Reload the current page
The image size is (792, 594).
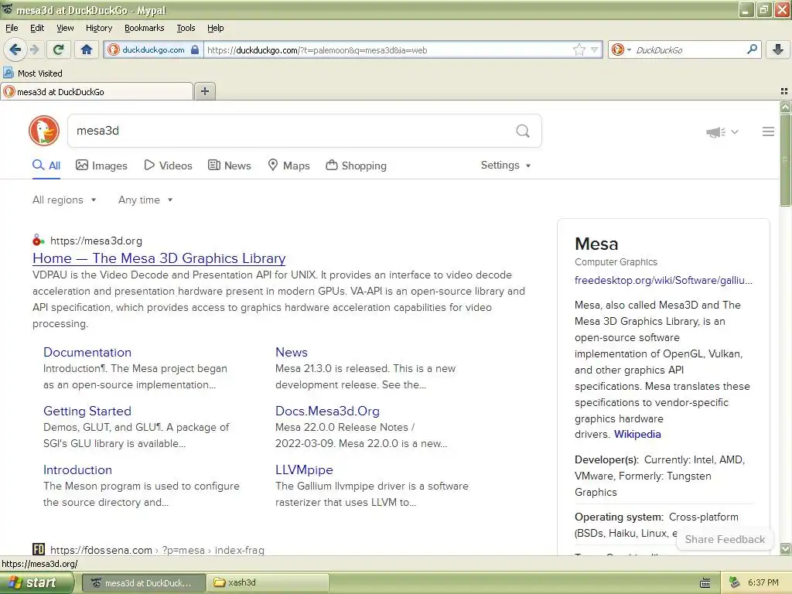tap(59, 49)
